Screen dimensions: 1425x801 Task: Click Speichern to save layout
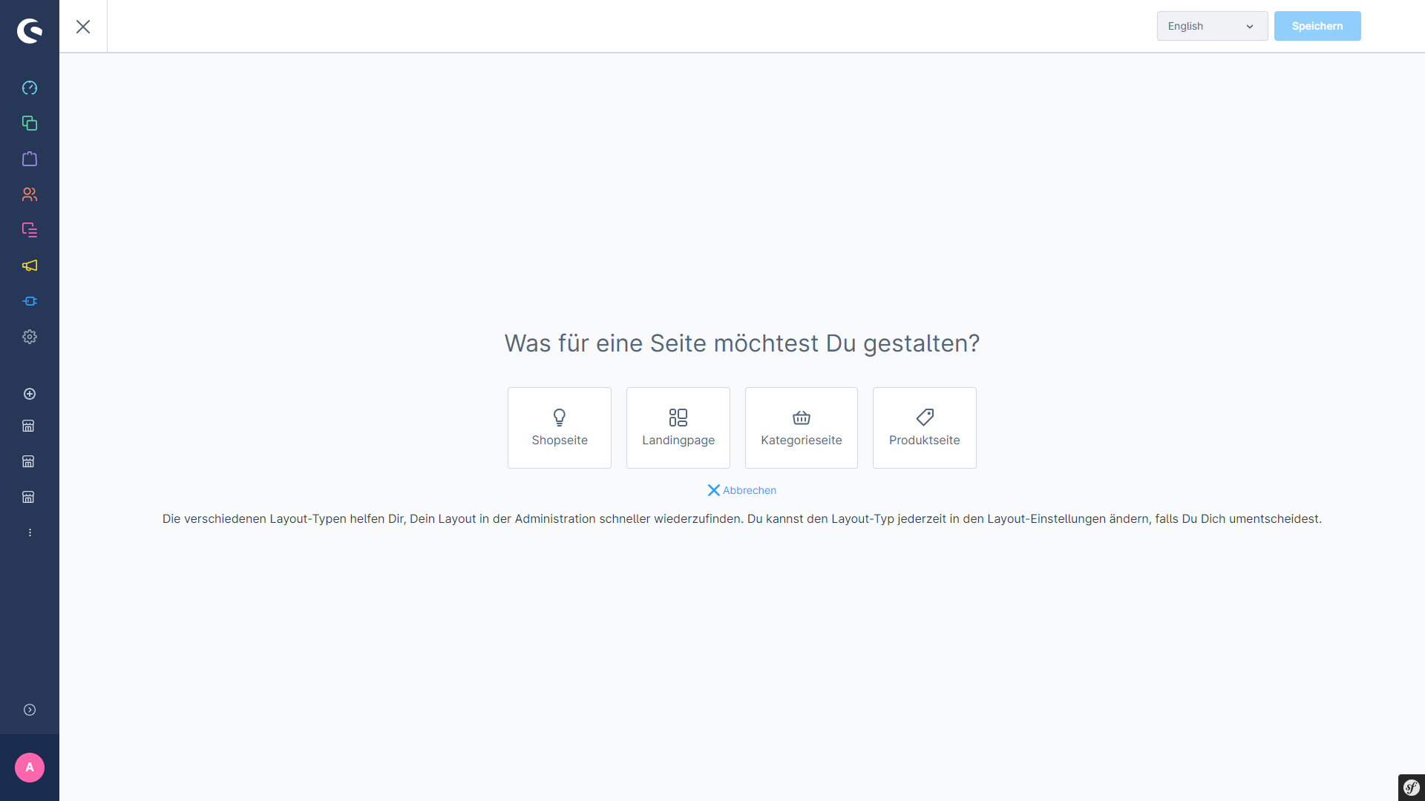point(1317,27)
